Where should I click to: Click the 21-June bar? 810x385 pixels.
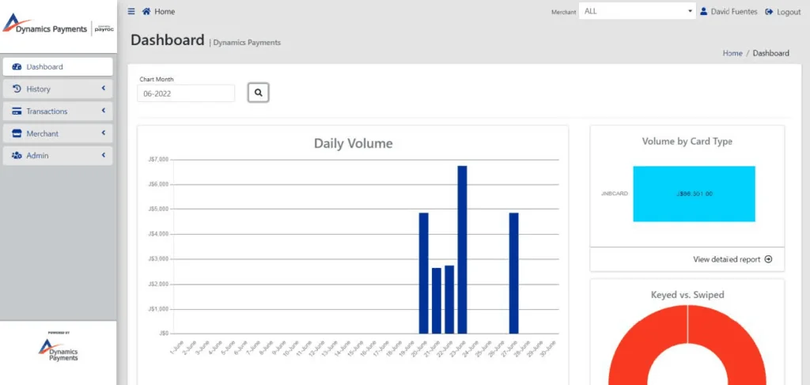click(437, 301)
